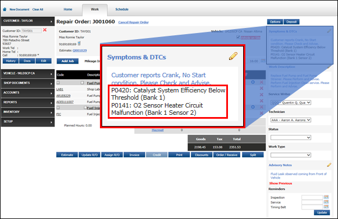Screen dimensions: 338x219
Task: Click the Options button
Action: [x=275, y=22]
